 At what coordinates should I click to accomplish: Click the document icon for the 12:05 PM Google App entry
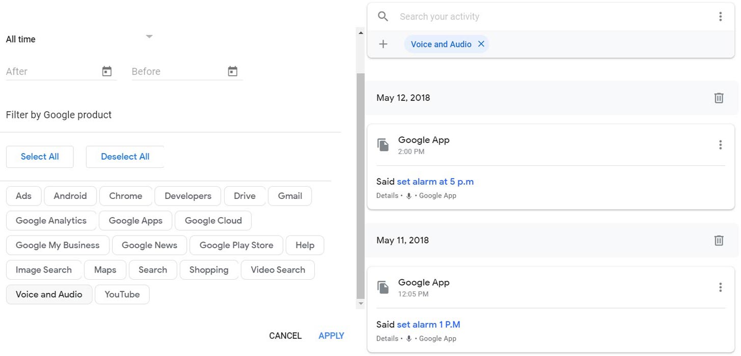[x=383, y=287]
